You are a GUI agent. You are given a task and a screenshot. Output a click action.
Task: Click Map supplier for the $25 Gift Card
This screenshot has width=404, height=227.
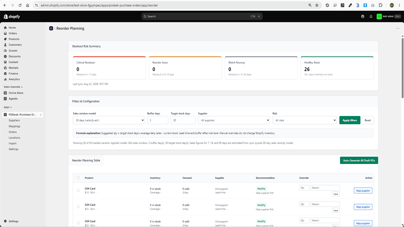tap(363, 207)
